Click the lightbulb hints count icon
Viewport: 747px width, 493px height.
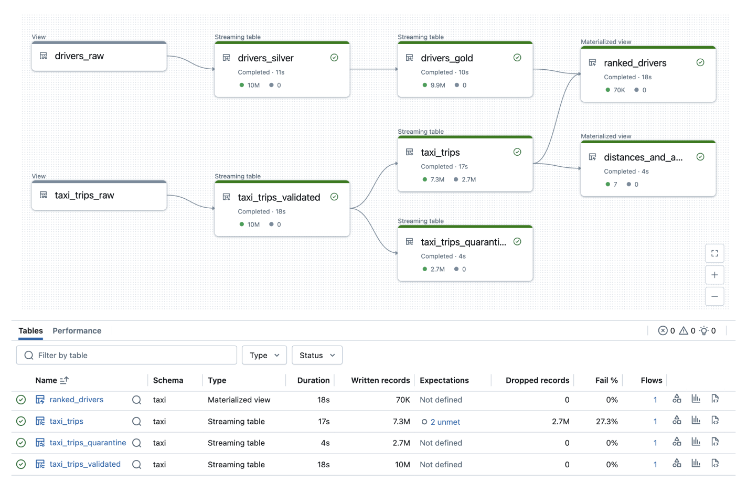[x=704, y=330]
